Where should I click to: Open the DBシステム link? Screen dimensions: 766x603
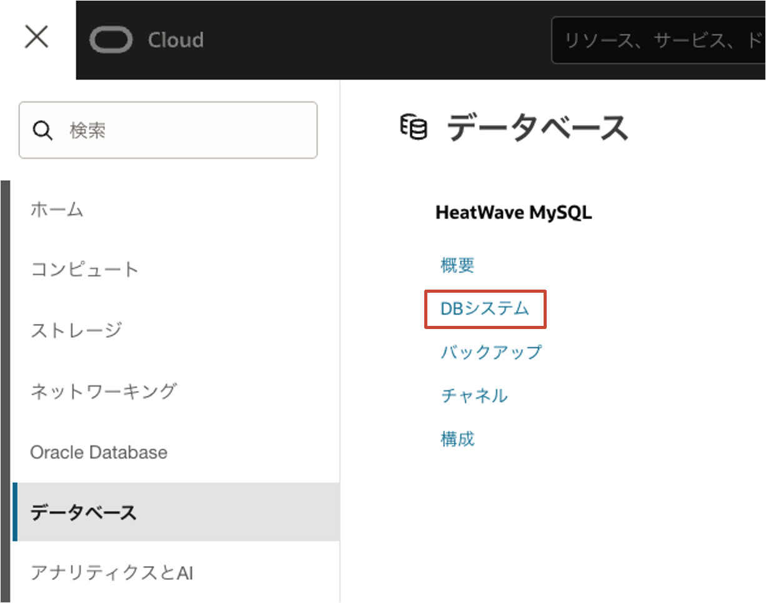[486, 308]
